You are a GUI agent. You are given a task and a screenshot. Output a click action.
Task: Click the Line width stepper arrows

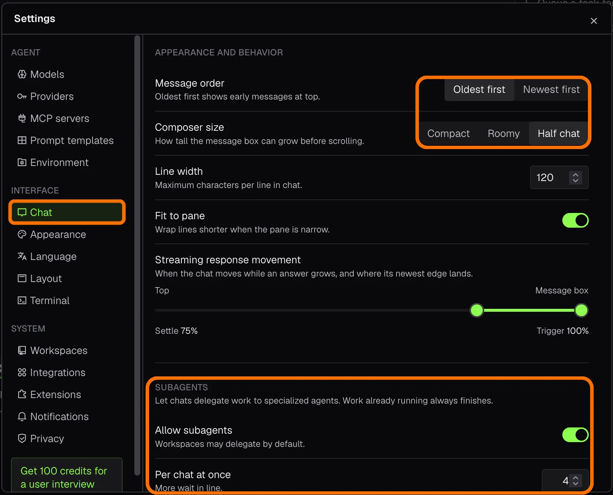coord(576,178)
